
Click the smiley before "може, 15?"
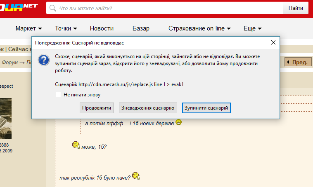[76, 145]
